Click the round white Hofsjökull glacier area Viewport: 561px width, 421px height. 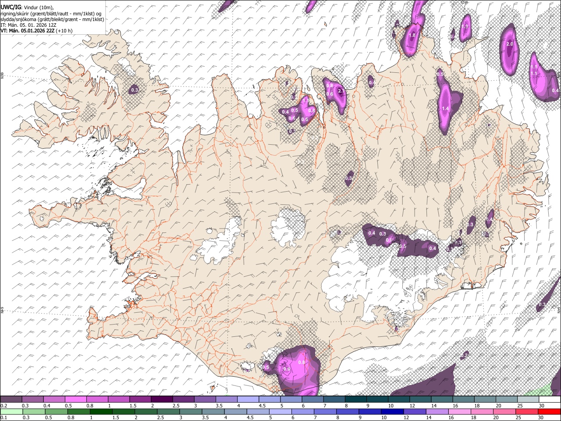pos(288,227)
